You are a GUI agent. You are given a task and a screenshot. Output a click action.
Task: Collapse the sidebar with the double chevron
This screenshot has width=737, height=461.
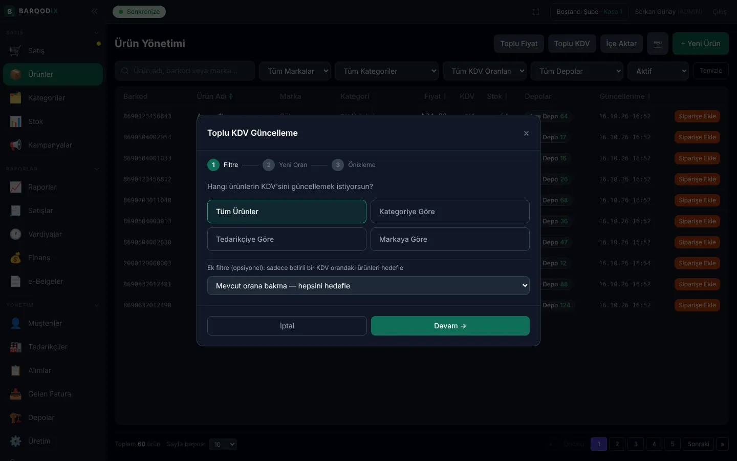click(94, 11)
